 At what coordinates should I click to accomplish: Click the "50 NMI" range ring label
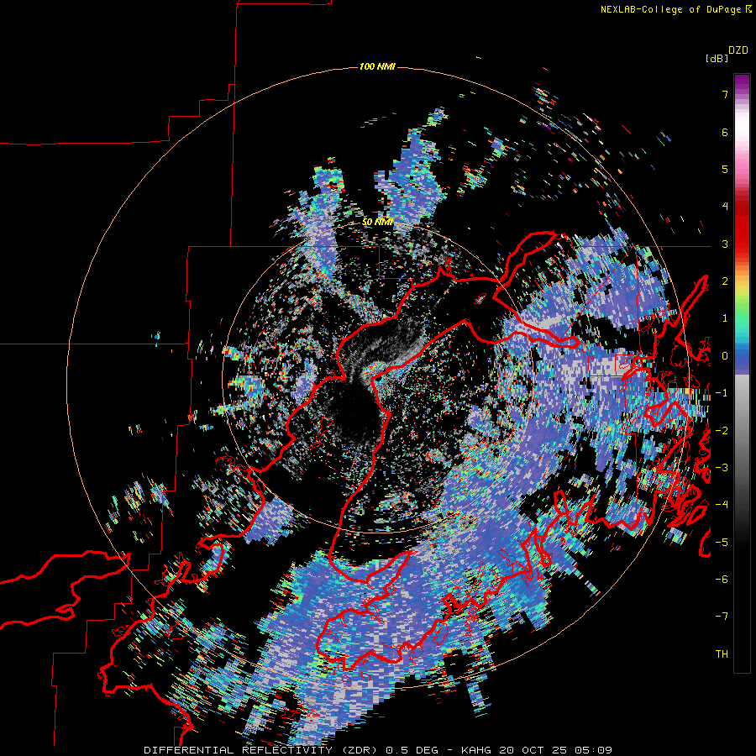point(377,223)
